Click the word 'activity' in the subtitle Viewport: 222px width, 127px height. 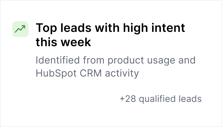pyautogui.click(x=122, y=73)
